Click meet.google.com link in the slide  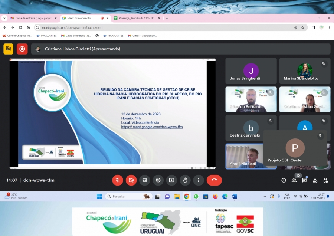point(152,127)
